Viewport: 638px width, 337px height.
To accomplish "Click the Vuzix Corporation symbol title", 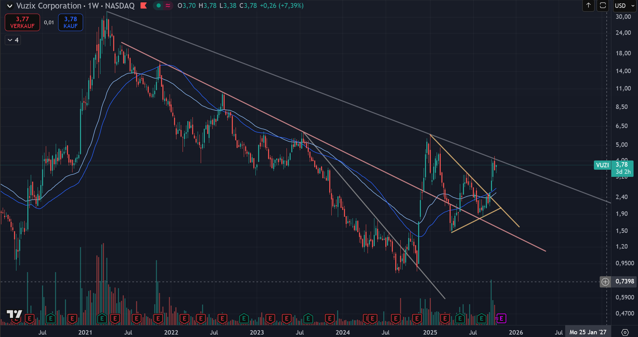I will [x=49, y=6].
